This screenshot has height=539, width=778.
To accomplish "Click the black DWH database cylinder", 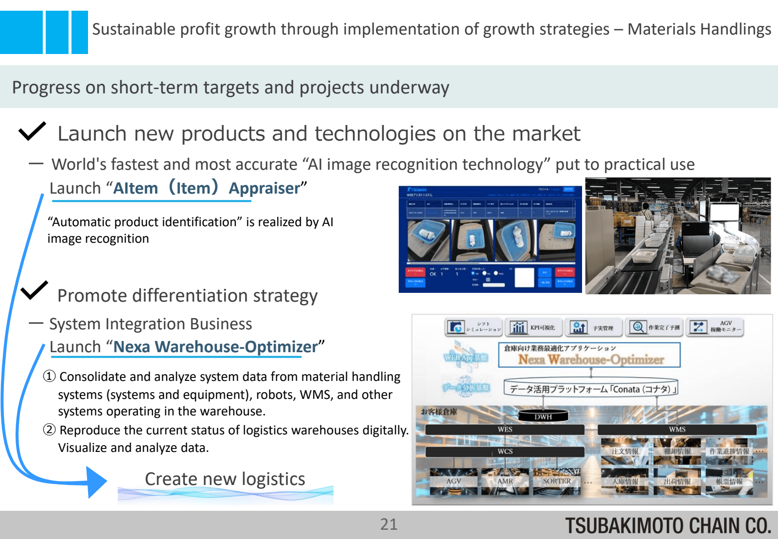I will click(x=543, y=416).
